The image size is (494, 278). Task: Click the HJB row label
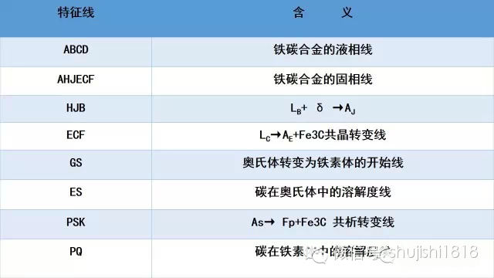click(76, 108)
